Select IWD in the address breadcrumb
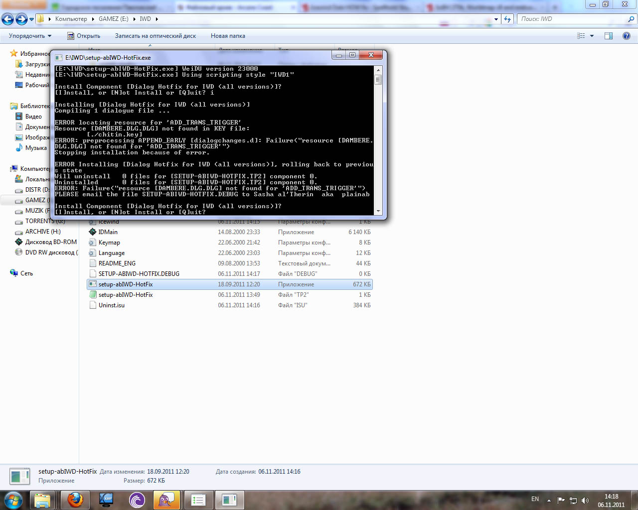 [x=145, y=19]
